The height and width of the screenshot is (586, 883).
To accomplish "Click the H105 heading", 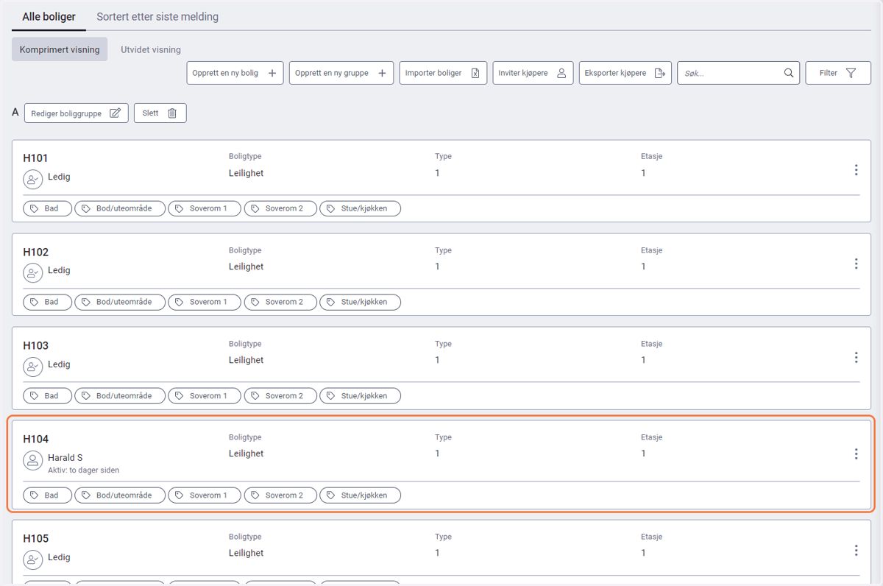I will pos(35,538).
